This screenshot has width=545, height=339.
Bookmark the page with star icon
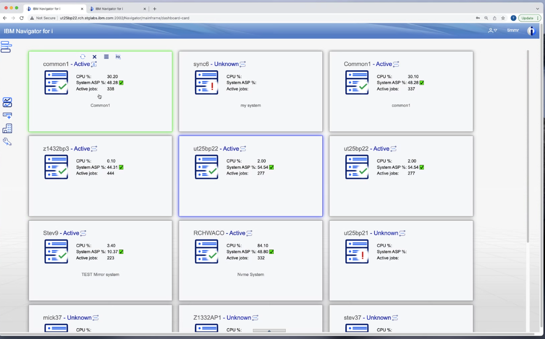[503, 18]
